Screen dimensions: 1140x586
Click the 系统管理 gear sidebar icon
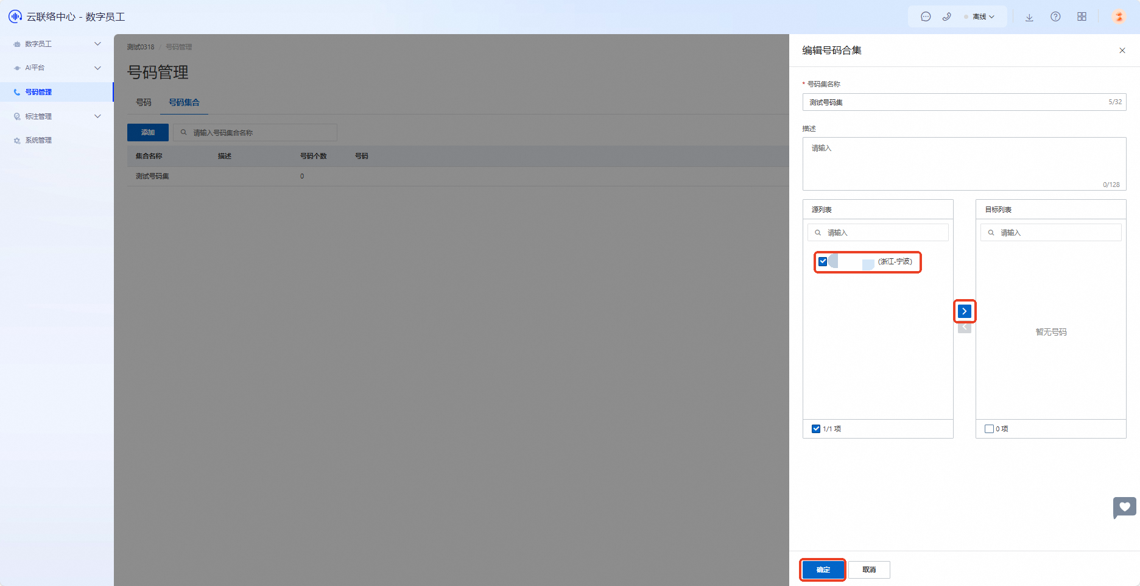(17, 141)
